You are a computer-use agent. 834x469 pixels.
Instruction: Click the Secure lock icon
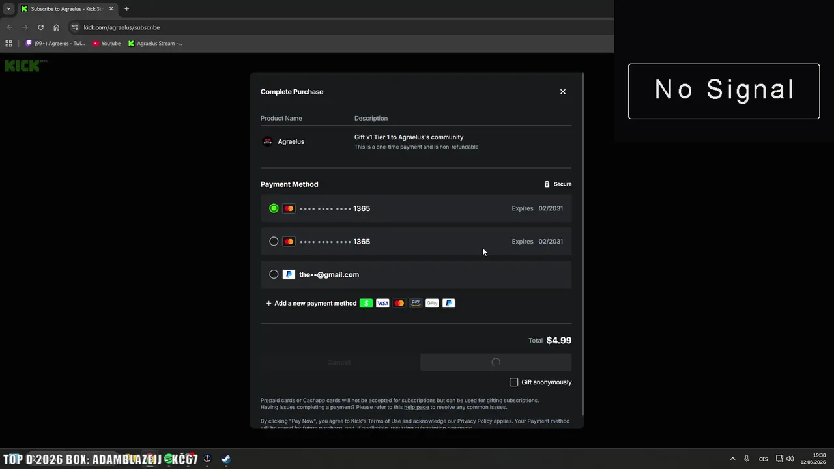[547, 184]
